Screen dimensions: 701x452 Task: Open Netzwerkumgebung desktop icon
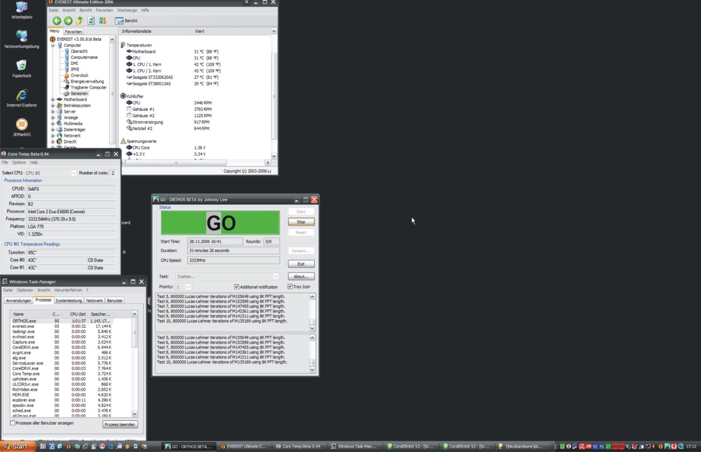tap(21, 39)
